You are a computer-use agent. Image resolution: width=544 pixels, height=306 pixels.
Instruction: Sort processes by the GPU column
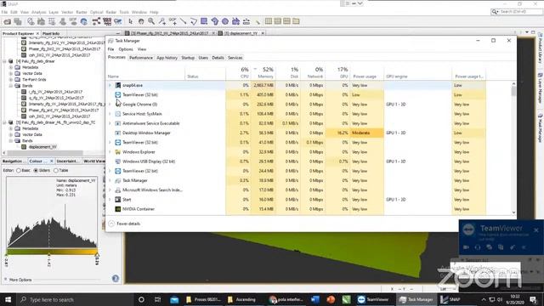click(337, 73)
